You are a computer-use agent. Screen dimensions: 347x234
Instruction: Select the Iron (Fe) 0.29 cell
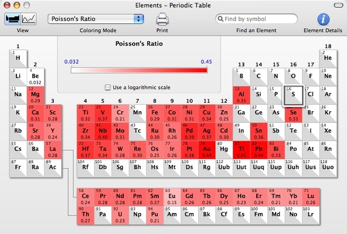pyautogui.click(x=155, y=113)
